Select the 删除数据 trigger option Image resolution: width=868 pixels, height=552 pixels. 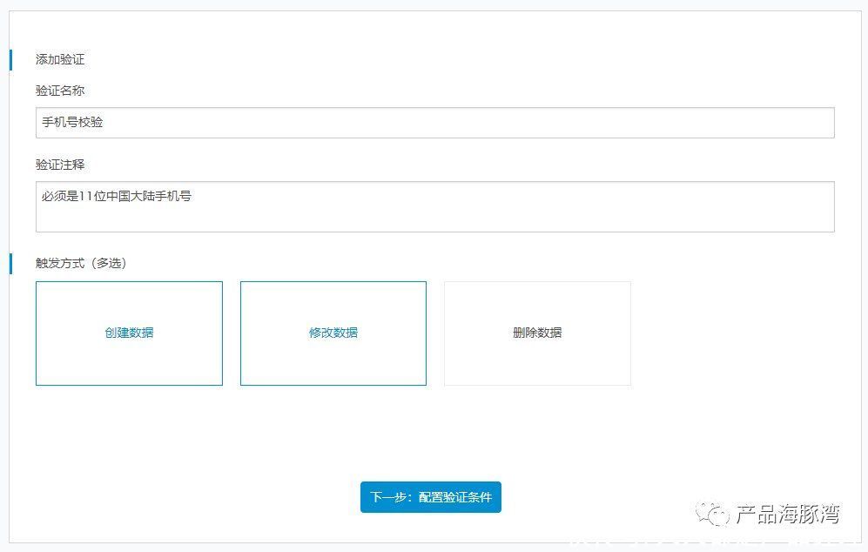pyautogui.click(x=537, y=333)
